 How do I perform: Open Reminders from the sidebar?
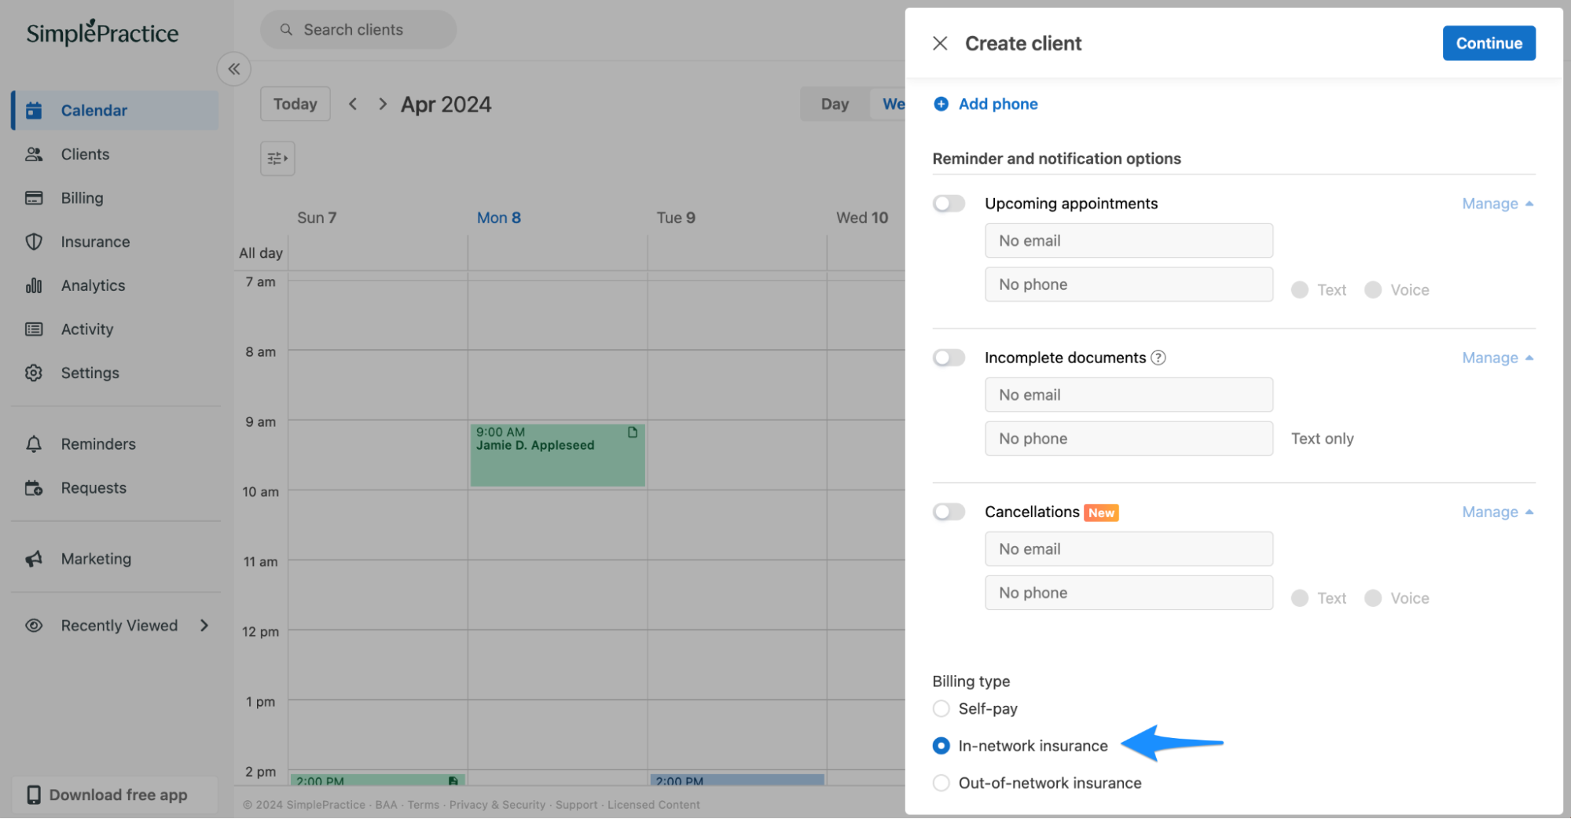click(x=98, y=443)
